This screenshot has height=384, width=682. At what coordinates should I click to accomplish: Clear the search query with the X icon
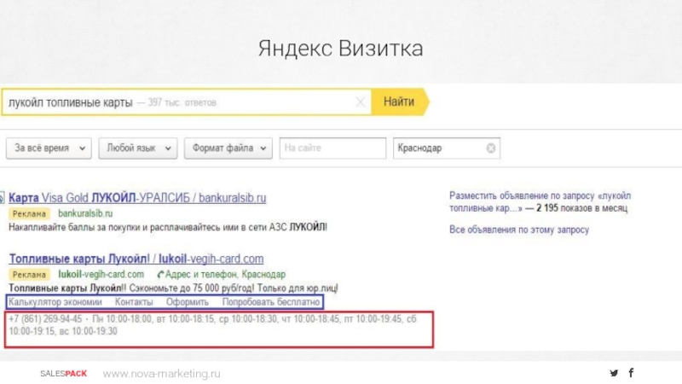[360, 102]
